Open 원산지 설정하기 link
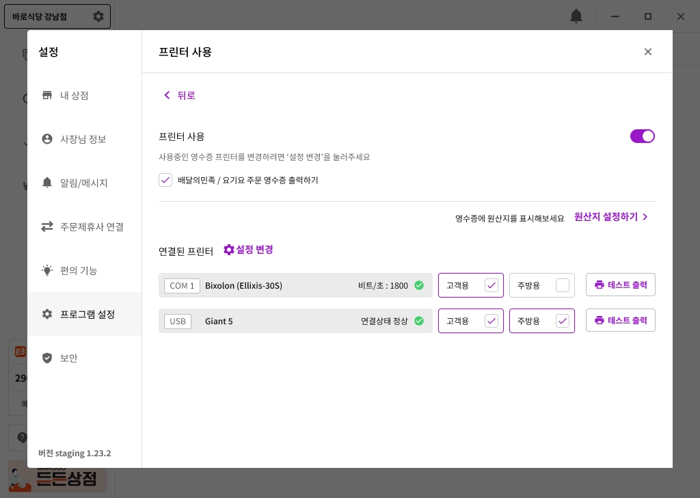700x498 pixels. pyautogui.click(x=611, y=217)
